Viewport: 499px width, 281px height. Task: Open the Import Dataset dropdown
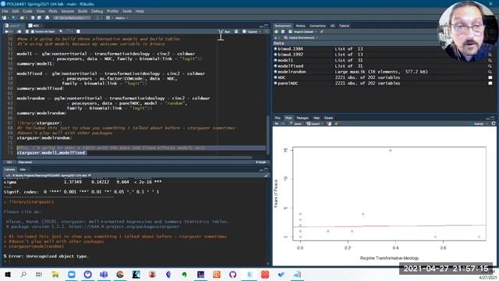(303, 32)
